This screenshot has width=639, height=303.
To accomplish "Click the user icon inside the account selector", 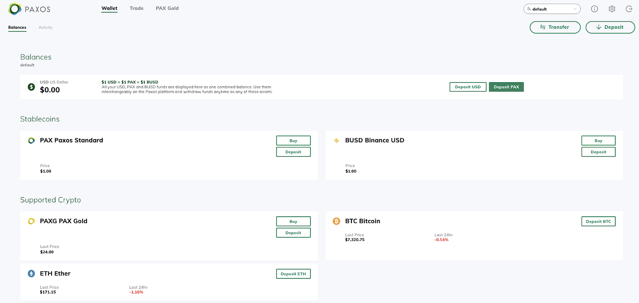I will 530,9.
